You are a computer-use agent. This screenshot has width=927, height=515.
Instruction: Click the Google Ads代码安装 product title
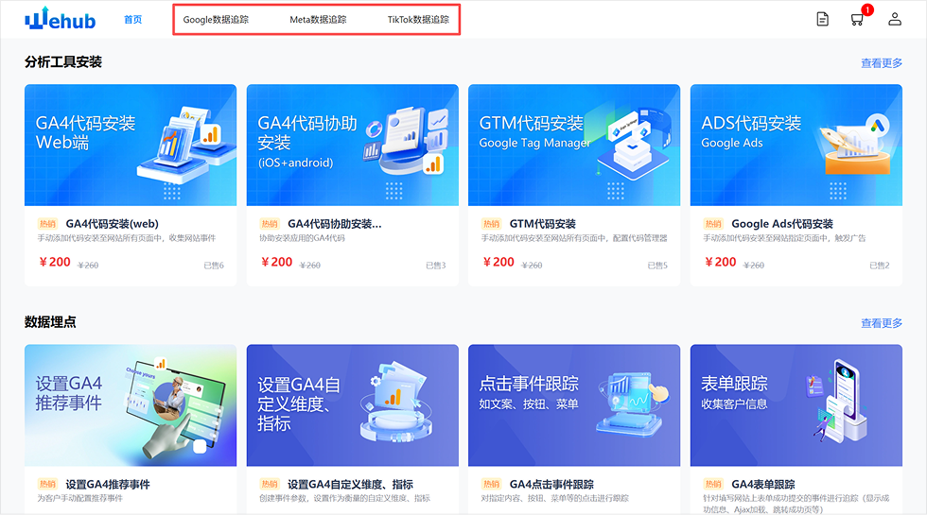click(781, 224)
